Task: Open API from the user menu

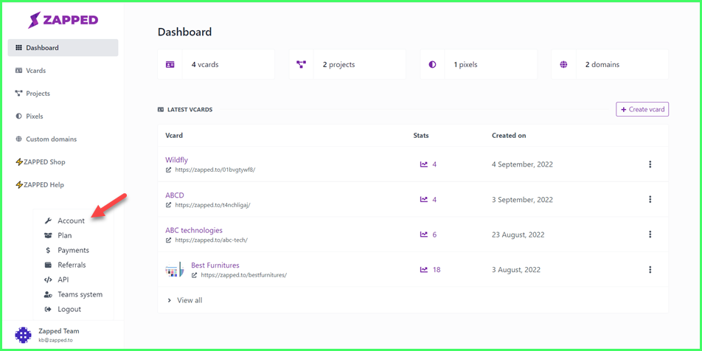Action: click(x=63, y=279)
